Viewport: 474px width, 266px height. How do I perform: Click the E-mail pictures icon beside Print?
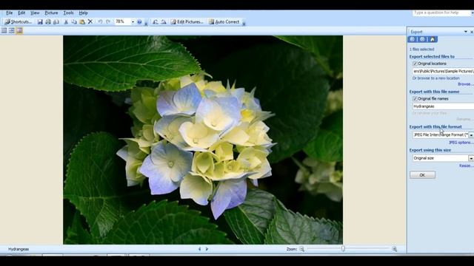(x=56, y=21)
